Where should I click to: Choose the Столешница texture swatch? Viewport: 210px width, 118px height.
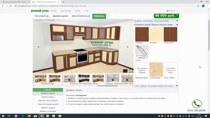156,69
